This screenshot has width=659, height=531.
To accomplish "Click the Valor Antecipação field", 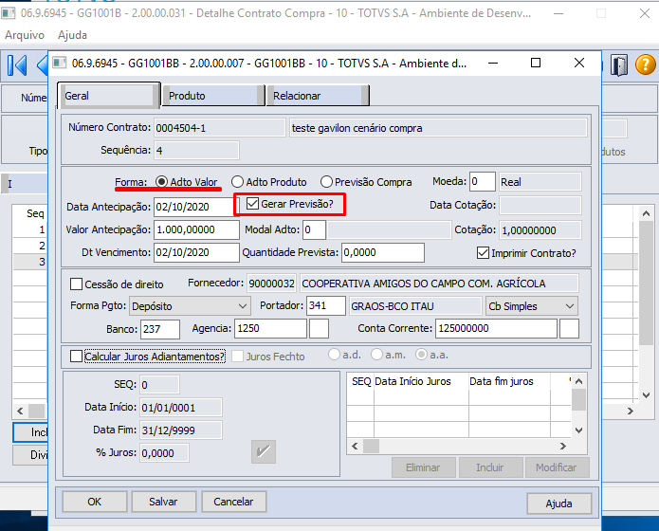I will click(196, 229).
